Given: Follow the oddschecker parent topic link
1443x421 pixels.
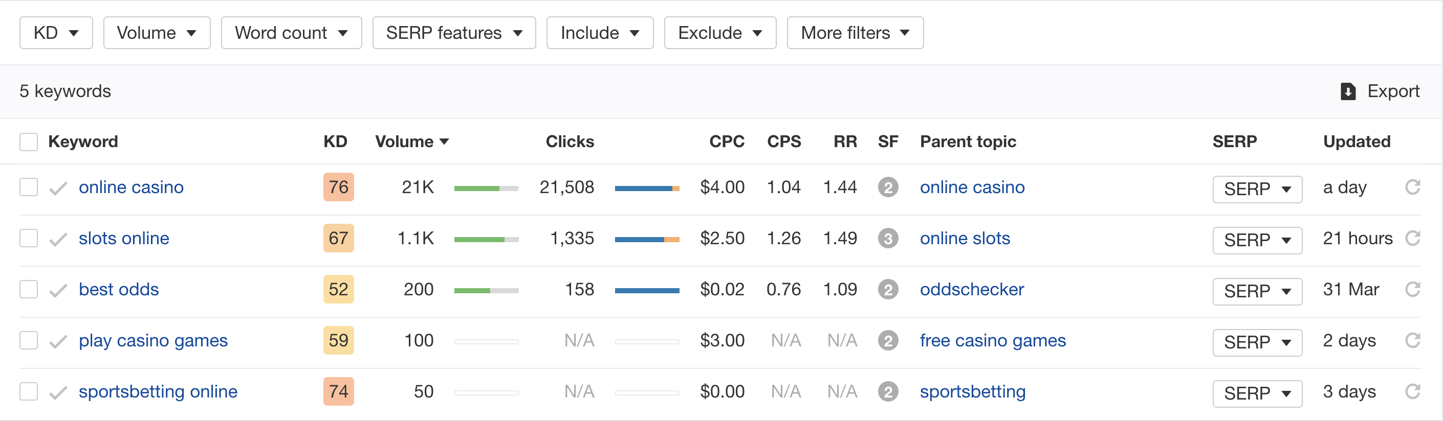Looking at the screenshot, I should (971, 290).
